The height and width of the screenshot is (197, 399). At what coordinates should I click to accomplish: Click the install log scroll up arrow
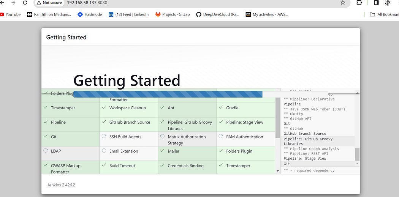click(x=357, y=93)
